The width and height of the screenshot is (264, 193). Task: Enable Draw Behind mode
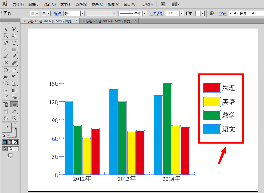point(10,149)
